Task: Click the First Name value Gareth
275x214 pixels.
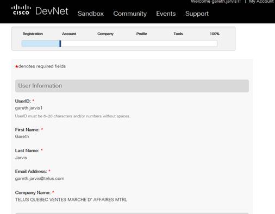Action: coord(22,136)
